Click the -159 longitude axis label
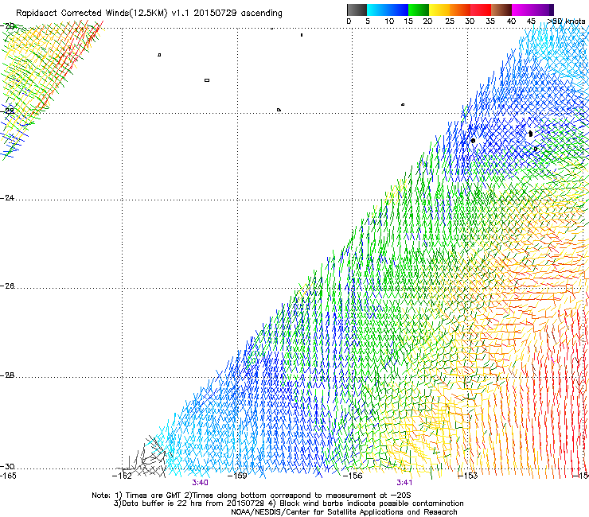 237,476
